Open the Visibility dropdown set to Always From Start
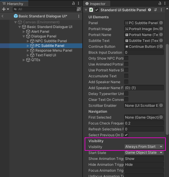169x177 pixels. (x=144, y=147)
